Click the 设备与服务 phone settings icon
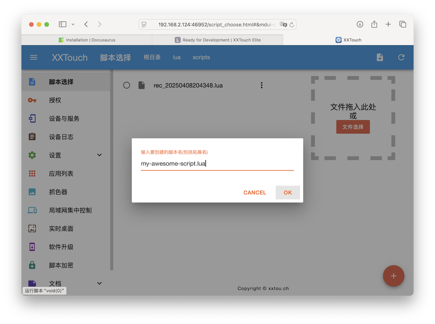The width and height of the screenshot is (435, 324). click(x=32, y=118)
